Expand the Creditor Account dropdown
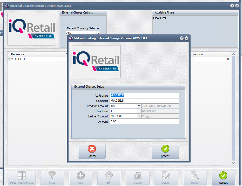 coord(139,106)
